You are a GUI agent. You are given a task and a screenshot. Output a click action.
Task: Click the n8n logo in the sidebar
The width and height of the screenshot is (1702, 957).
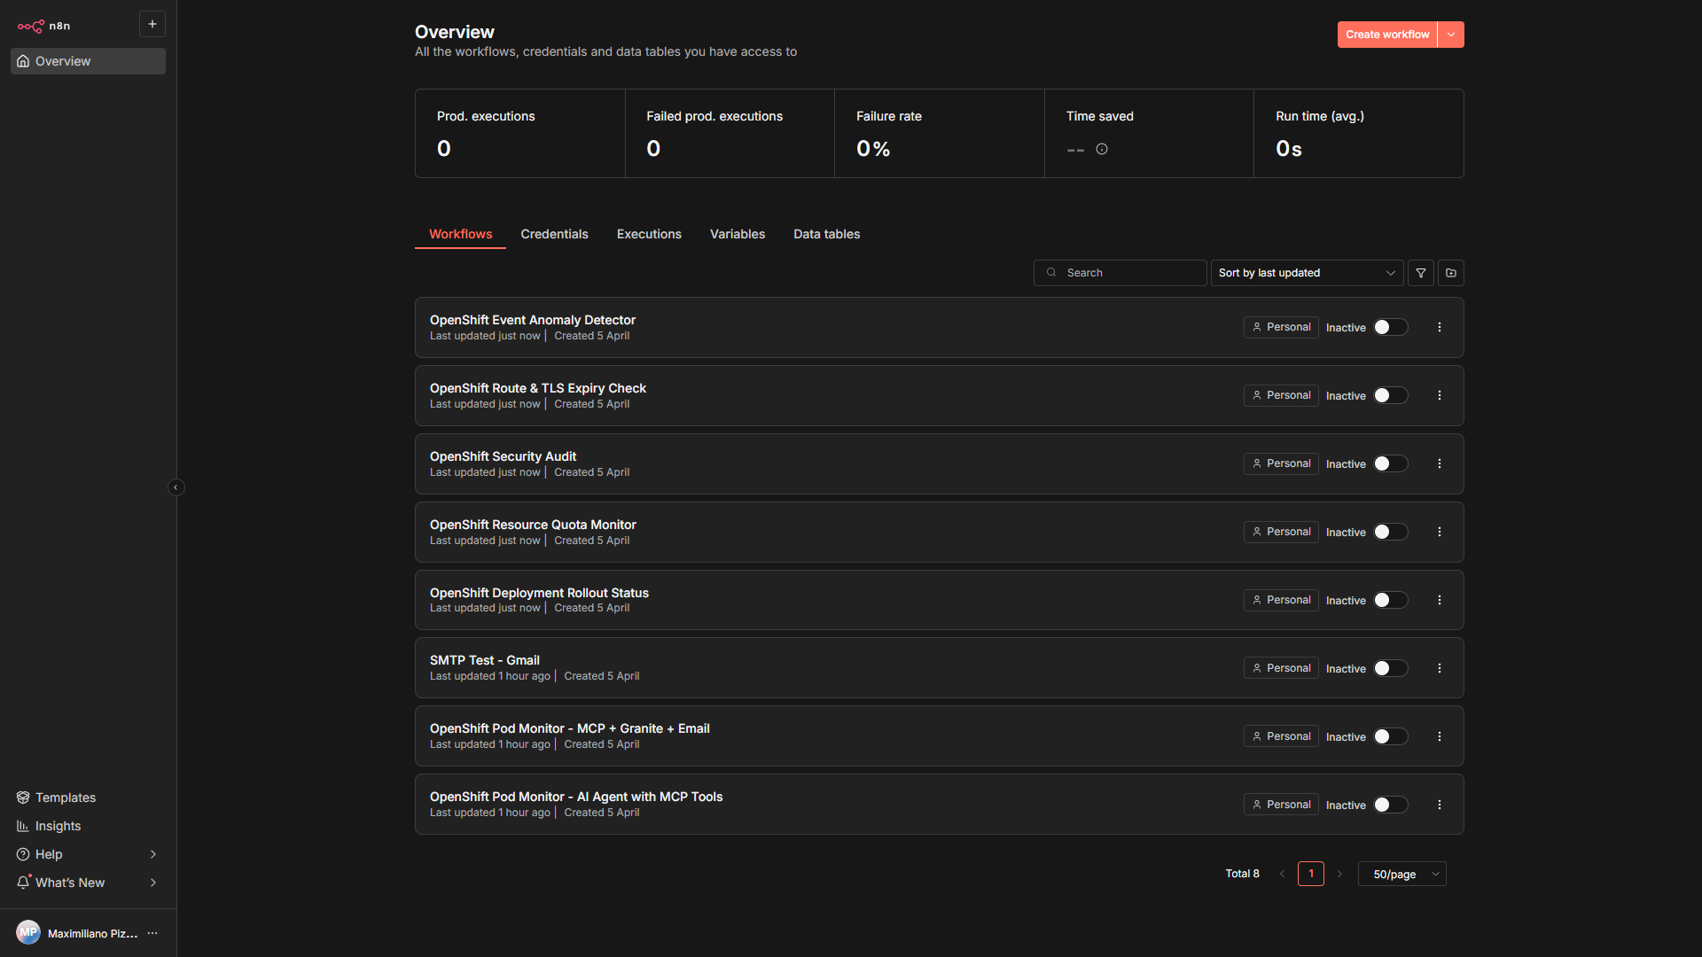30,26
